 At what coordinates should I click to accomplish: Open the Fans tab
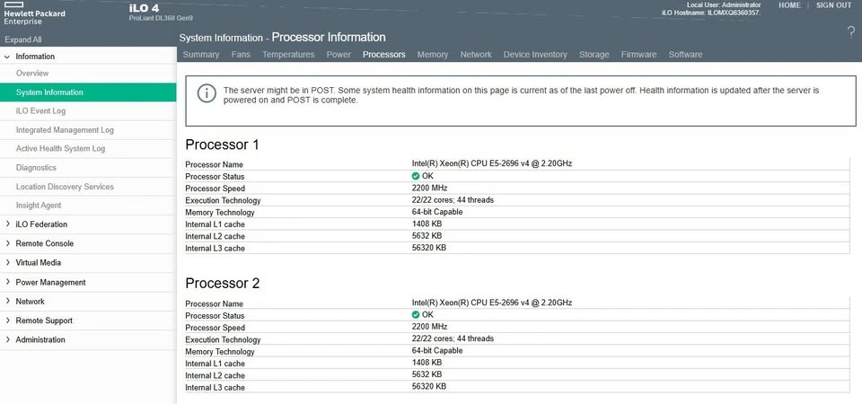241,55
